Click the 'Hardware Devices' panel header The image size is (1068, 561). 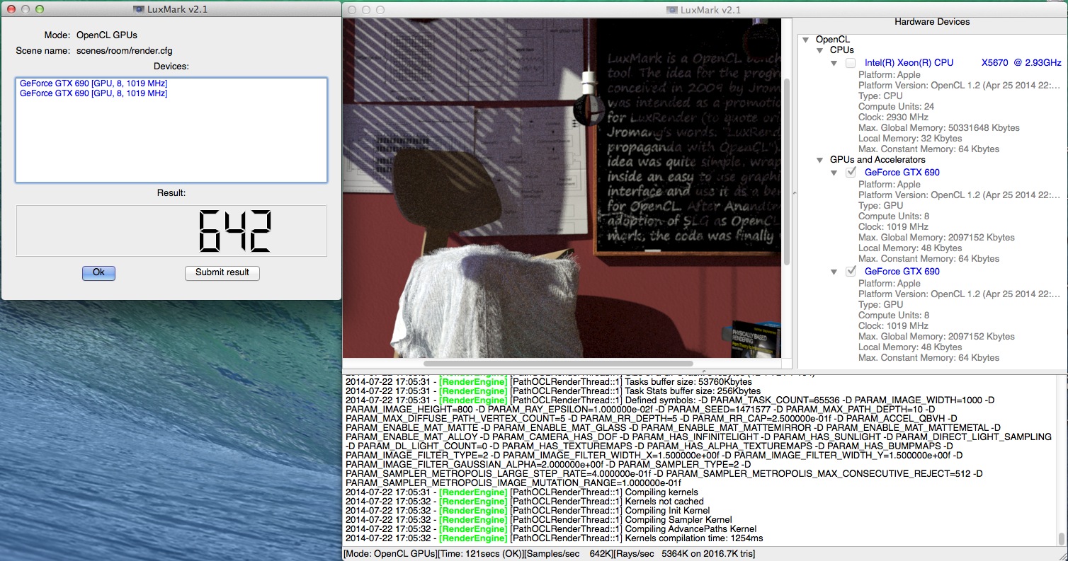click(932, 22)
